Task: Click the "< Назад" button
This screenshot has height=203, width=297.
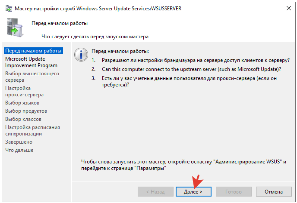Action: tap(155, 191)
